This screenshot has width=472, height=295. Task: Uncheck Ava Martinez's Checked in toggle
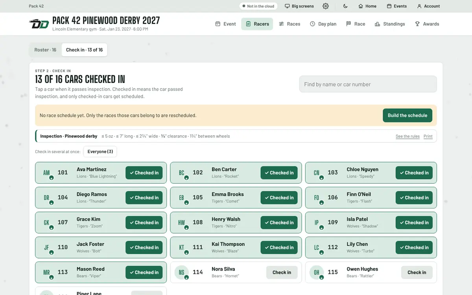[x=144, y=173]
